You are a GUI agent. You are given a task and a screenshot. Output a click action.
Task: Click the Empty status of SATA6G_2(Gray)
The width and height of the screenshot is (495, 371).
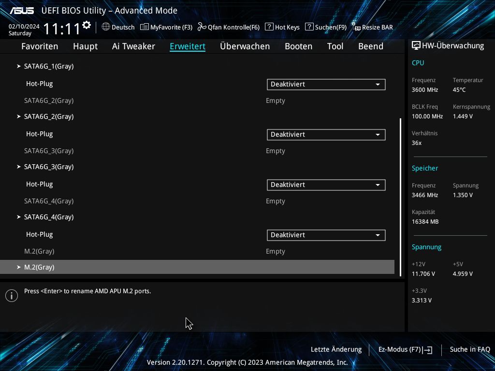276,101
